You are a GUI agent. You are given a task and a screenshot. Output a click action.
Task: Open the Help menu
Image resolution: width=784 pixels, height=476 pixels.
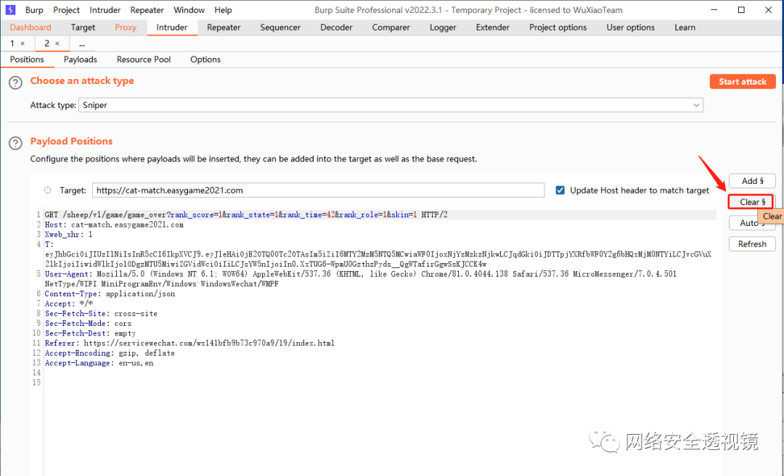click(x=223, y=10)
